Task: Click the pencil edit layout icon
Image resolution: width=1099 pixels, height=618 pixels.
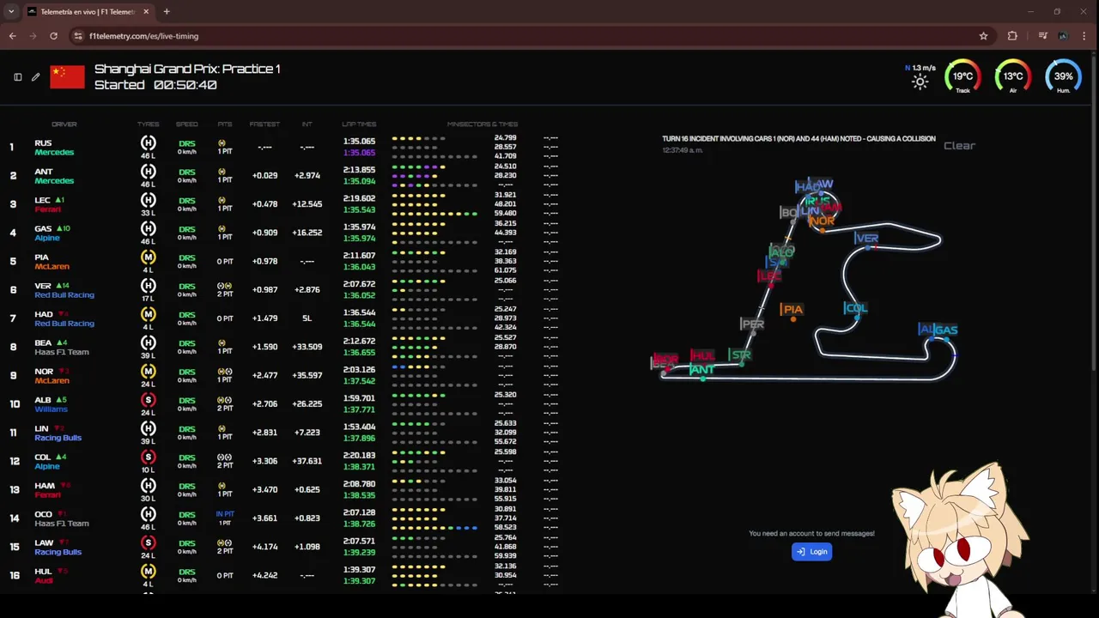Action: pyautogui.click(x=36, y=76)
